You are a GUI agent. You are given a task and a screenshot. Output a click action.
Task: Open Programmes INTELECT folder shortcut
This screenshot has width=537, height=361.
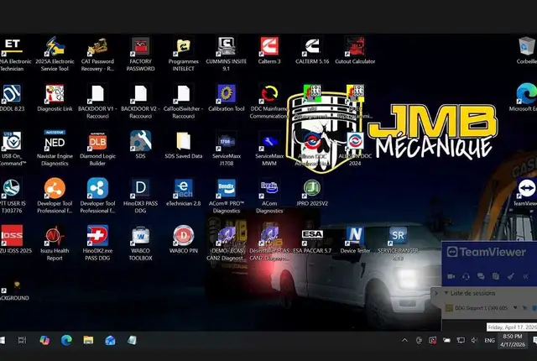tap(184, 54)
